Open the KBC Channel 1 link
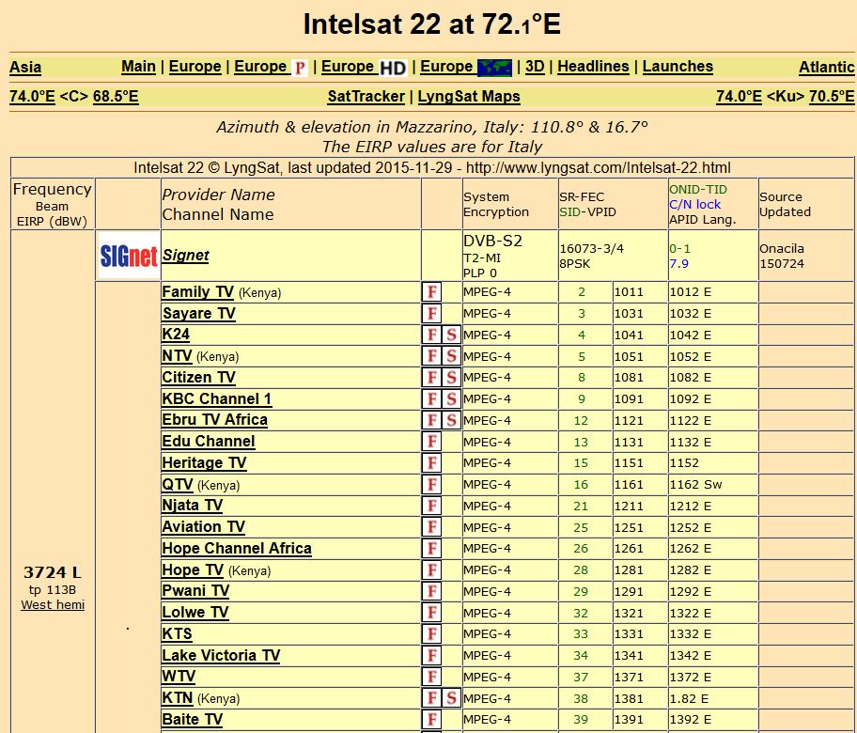Image resolution: width=857 pixels, height=733 pixels. click(x=217, y=399)
